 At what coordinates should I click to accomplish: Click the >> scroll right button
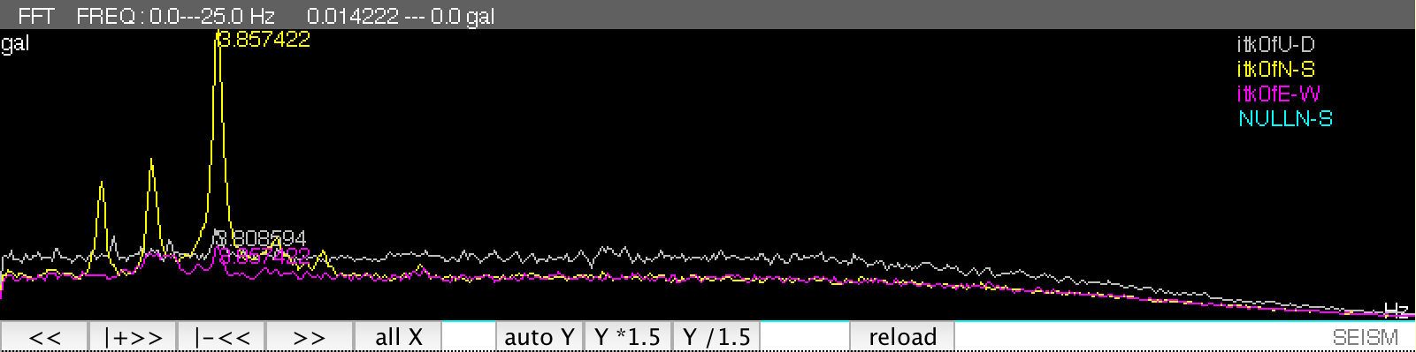[x=310, y=337]
